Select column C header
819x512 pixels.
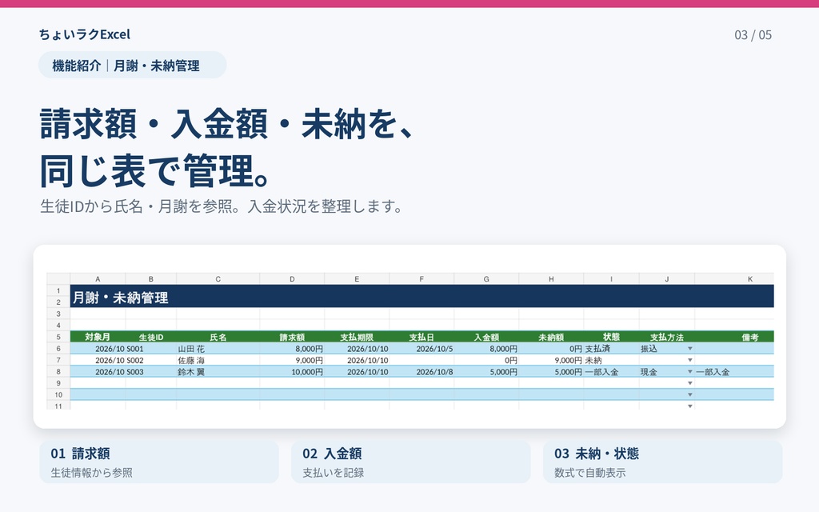pyautogui.click(x=218, y=279)
